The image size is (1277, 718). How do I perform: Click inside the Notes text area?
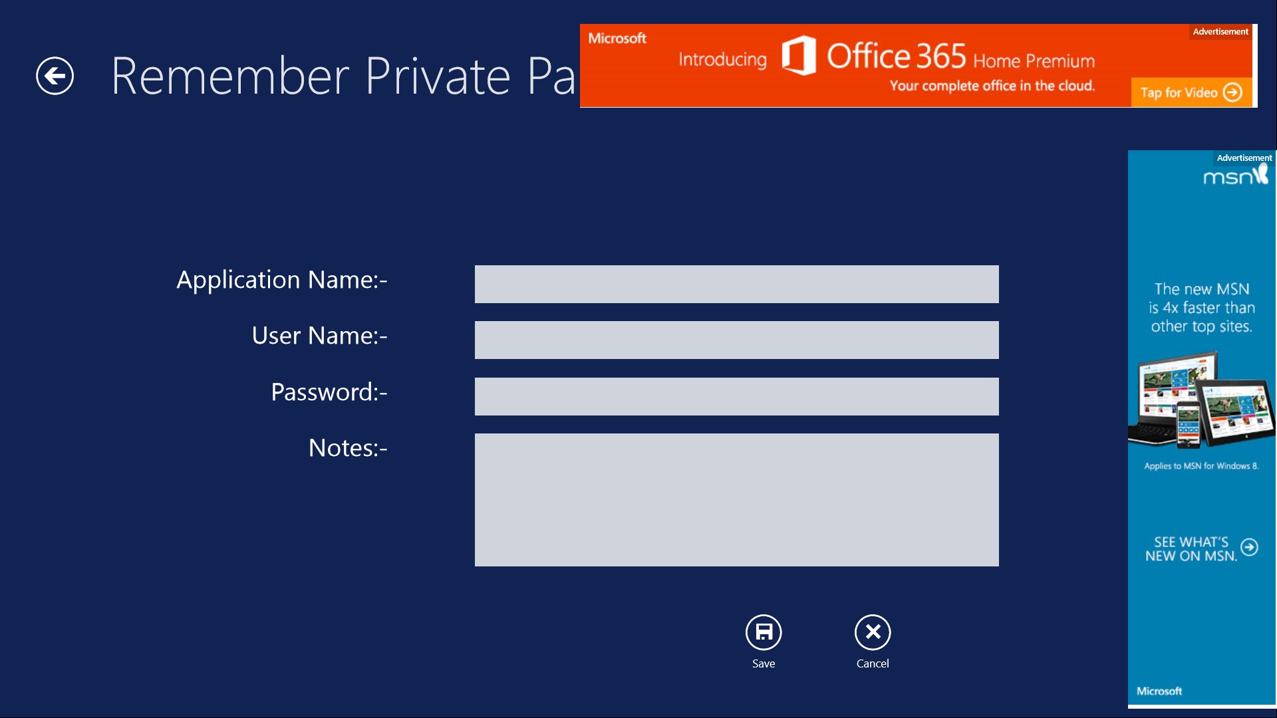(736, 500)
